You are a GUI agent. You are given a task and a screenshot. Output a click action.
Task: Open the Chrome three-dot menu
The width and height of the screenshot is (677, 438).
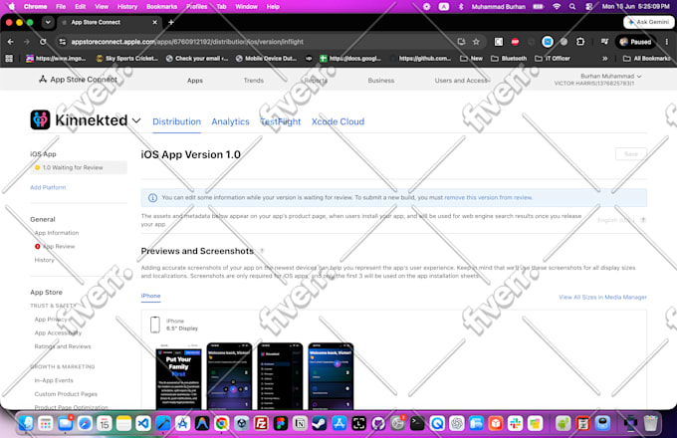(667, 42)
